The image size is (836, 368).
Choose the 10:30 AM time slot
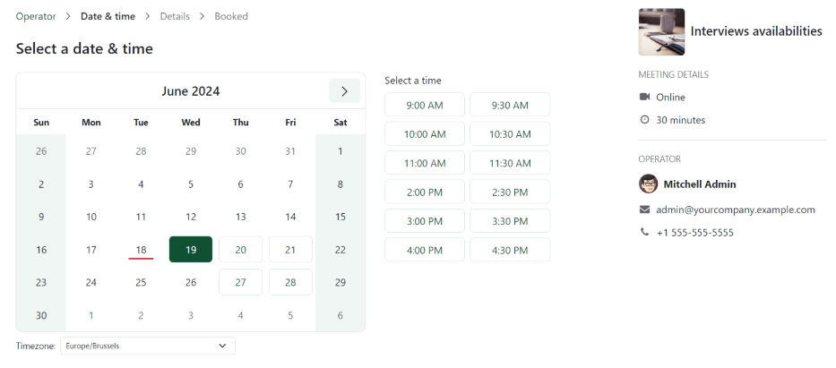(510, 134)
